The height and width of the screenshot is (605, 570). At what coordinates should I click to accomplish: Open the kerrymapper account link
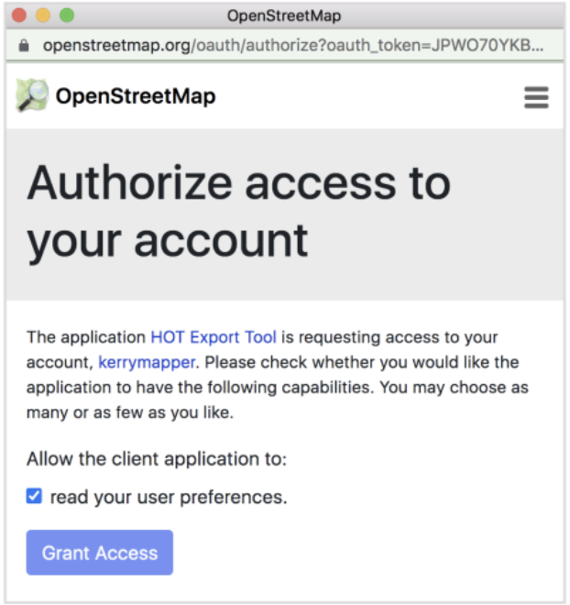(147, 362)
